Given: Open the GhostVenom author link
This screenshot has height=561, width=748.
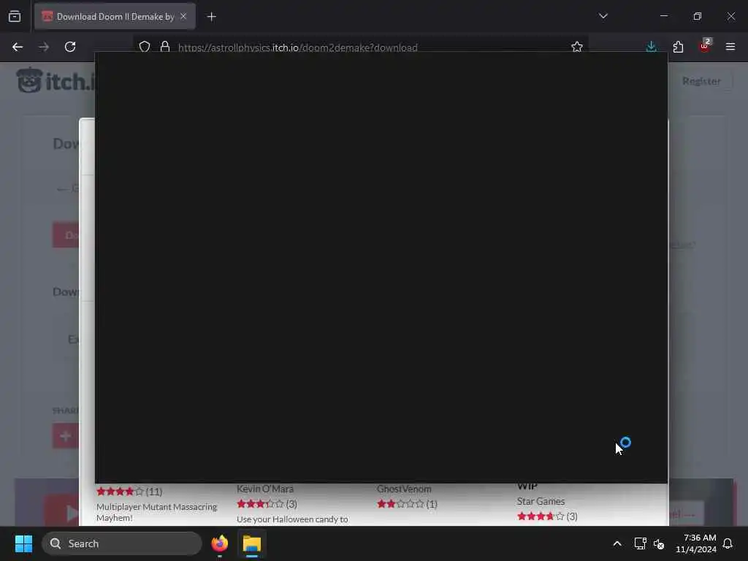Looking at the screenshot, I should [x=404, y=489].
